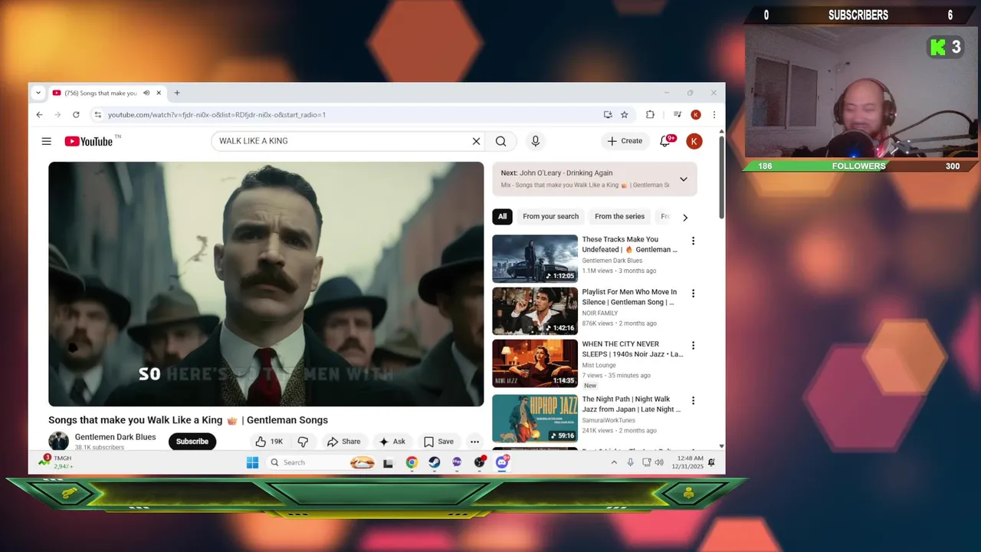The width and height of the screenshot is (981, 552).
Task: Open more actions menu below video
Action: click(474, 442)
